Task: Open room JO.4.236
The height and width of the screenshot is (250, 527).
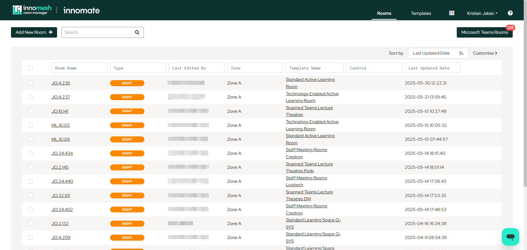Action: pyautogui.click(x=61, y=83)
